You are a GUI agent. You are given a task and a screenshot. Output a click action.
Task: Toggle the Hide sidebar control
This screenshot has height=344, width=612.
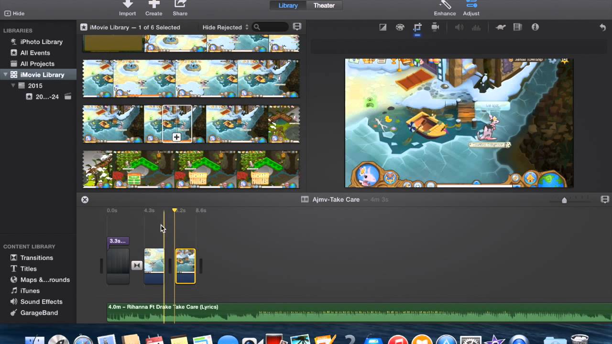point(14,13)
